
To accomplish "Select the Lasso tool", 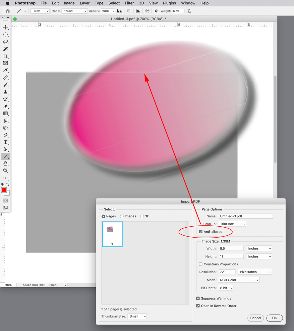I will (5, 42).
